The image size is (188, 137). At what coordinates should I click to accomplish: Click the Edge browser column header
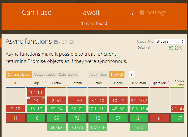pyautogui.click(x=36, y=83)
